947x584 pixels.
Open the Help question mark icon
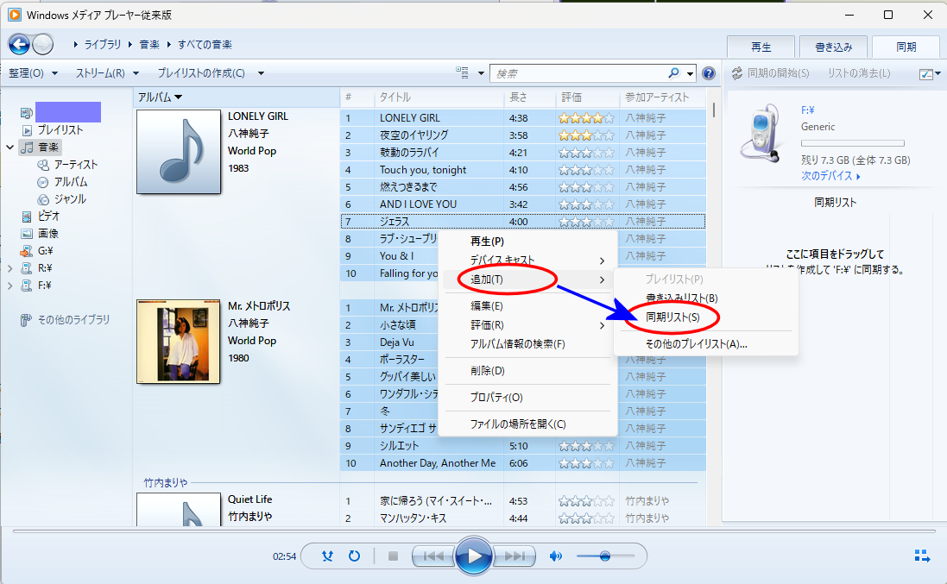tap(709, 73)
